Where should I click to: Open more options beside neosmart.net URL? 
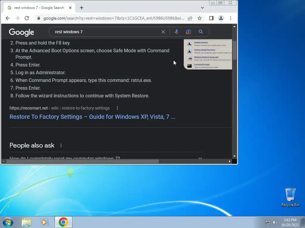tap(117, 108)
